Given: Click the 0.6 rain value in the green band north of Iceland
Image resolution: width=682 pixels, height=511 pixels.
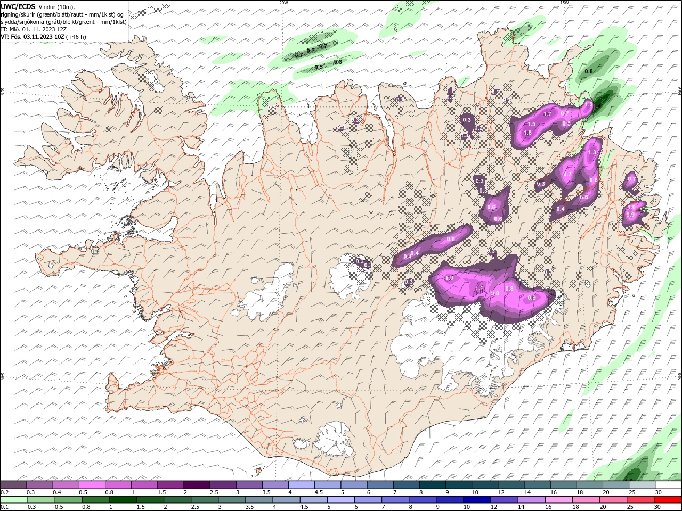Looking at the screenshot, I should [338, 62].
